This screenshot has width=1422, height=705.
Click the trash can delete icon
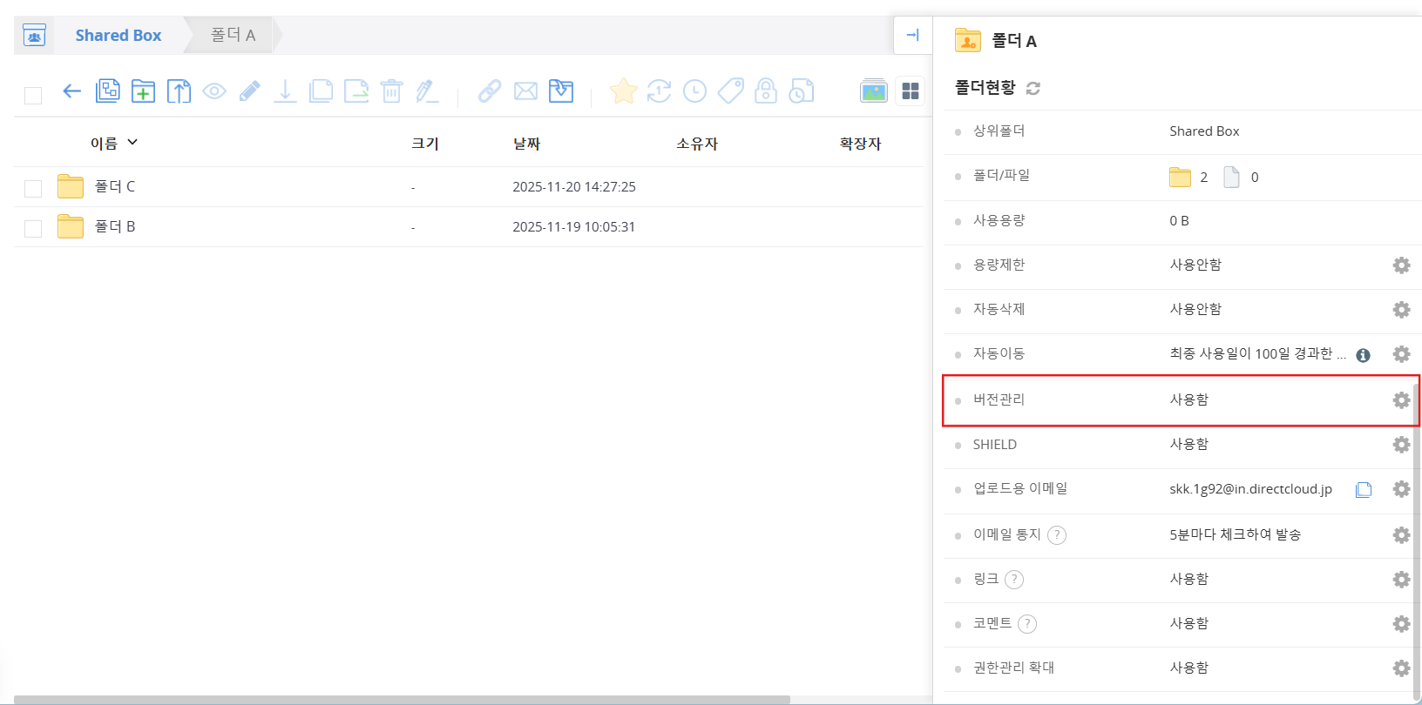click(391, 91)
